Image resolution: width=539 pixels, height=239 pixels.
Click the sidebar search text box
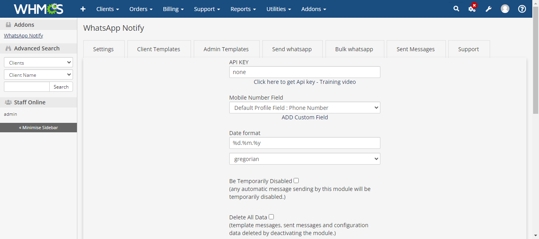tap(27, 87)
